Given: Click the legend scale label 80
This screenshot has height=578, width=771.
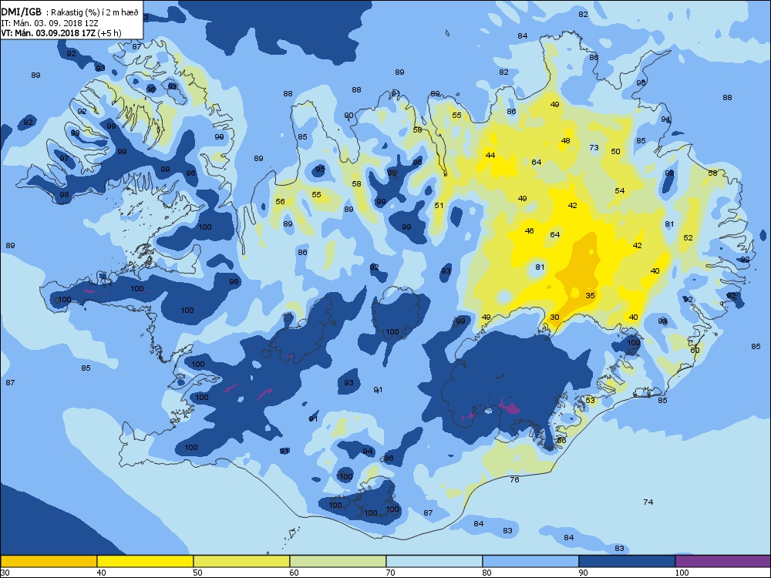Looking at the screenshot, I should (487, 573).
